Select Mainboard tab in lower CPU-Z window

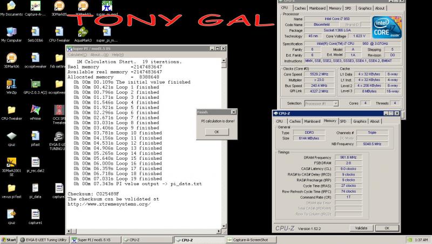(312, 121)
